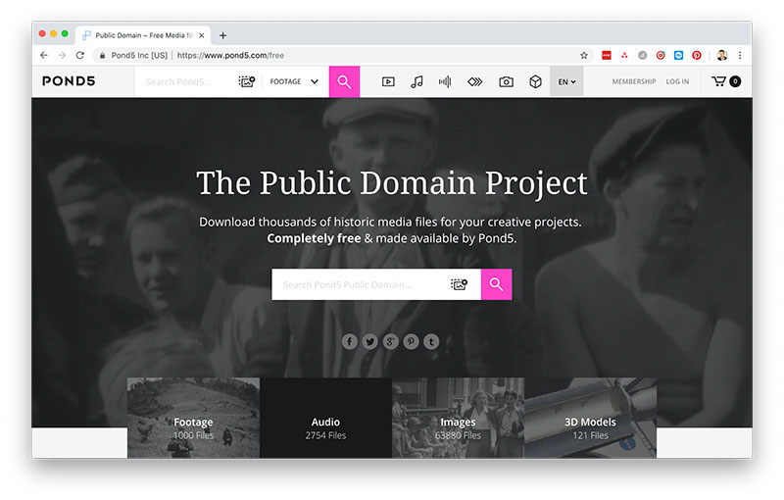The height and width of the screenshot is (500, 784).
Task: Open the Images 63880 Files tile
Action: click(458, 418)
